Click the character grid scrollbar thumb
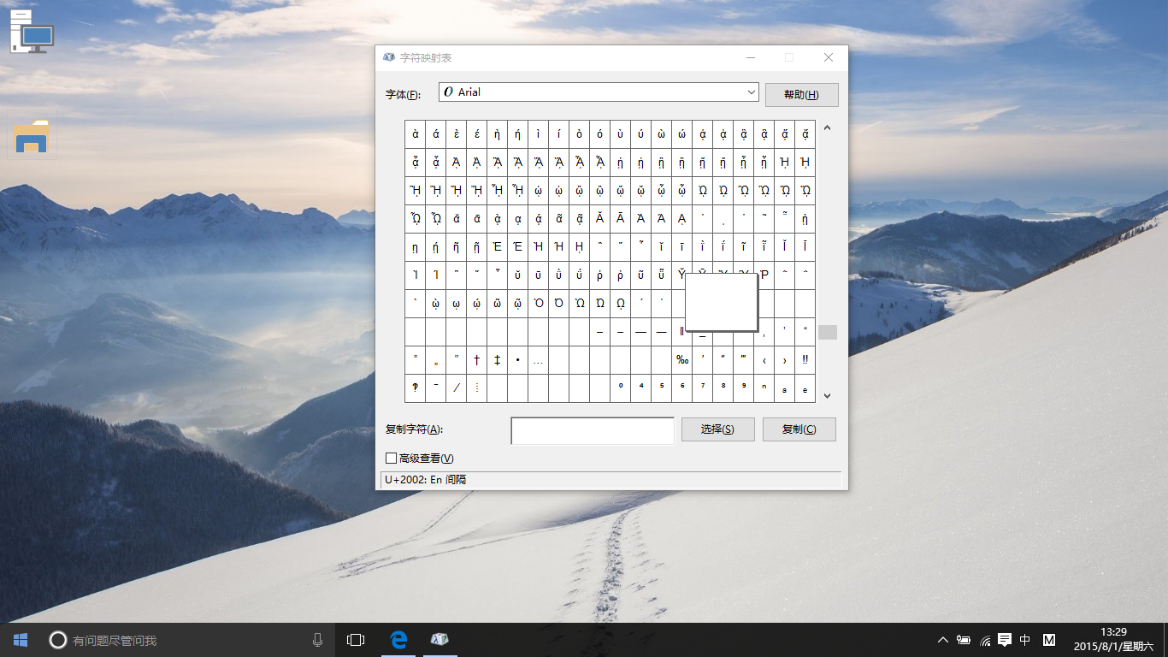The image size is (1168, 657). tap(827, 332)
